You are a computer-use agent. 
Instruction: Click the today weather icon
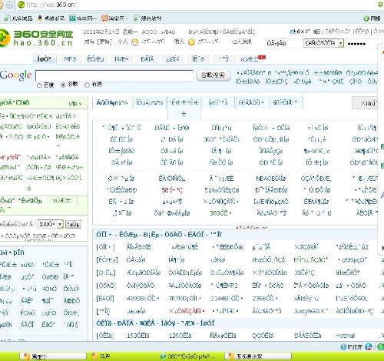click(134, 42)
